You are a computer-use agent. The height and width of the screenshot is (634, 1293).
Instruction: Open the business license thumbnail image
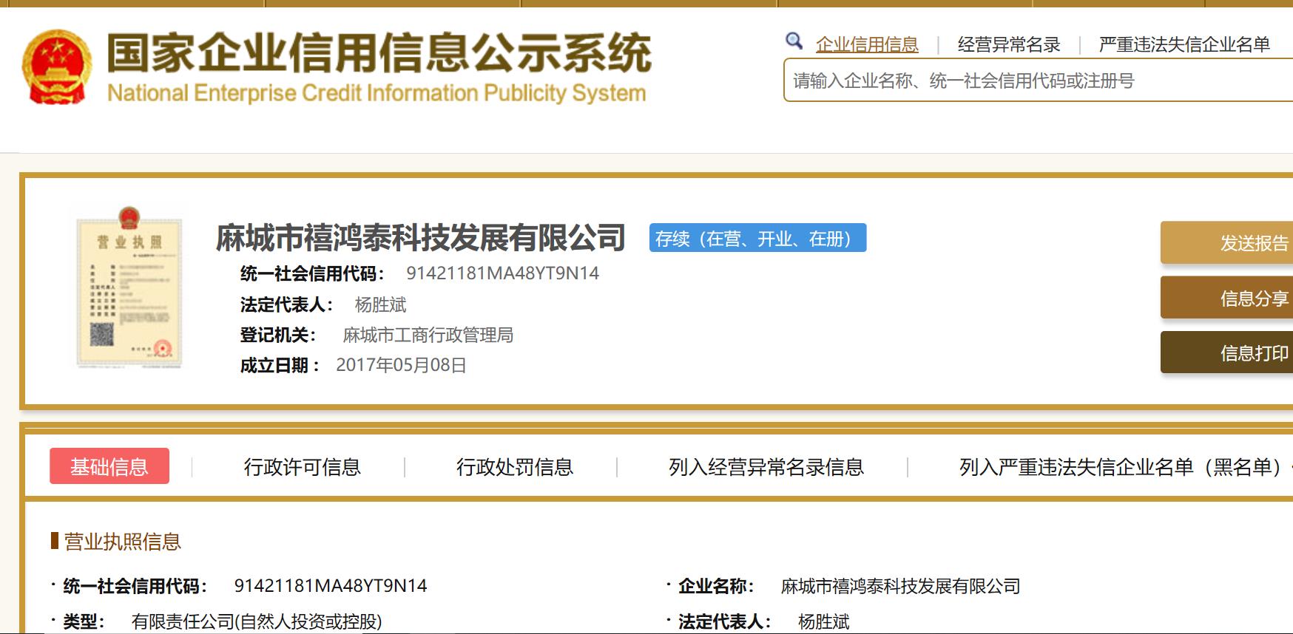click(129, 287)
